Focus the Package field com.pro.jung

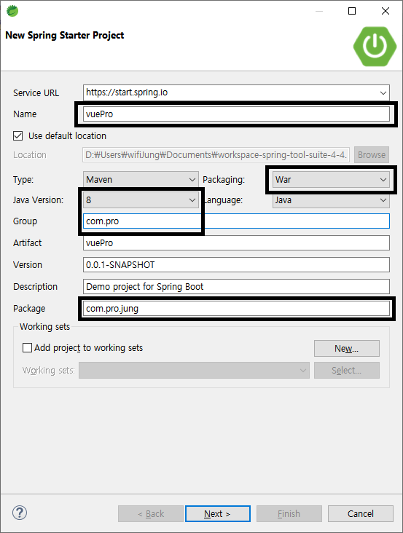236,309
